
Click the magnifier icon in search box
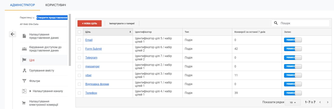click(276, 23)
